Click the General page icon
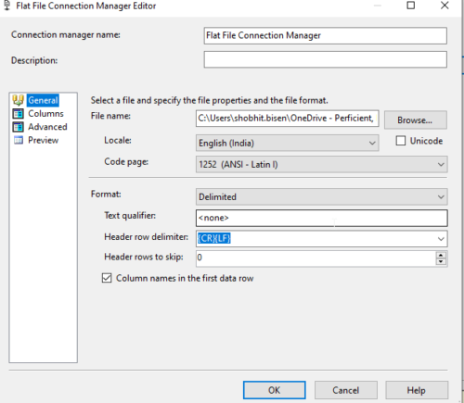464x403 pixels. tap(18, 100)
